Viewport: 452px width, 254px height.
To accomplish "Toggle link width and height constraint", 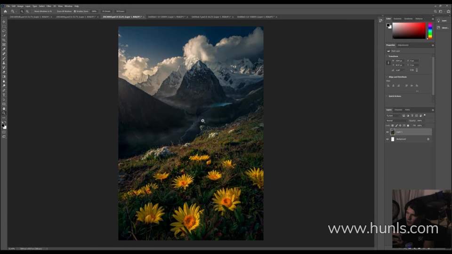I will pyautogui.click(x=388, y=63).
